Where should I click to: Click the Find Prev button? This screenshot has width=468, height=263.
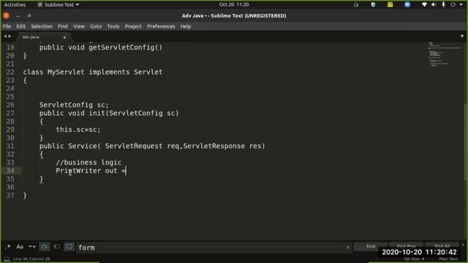(407, 247)
